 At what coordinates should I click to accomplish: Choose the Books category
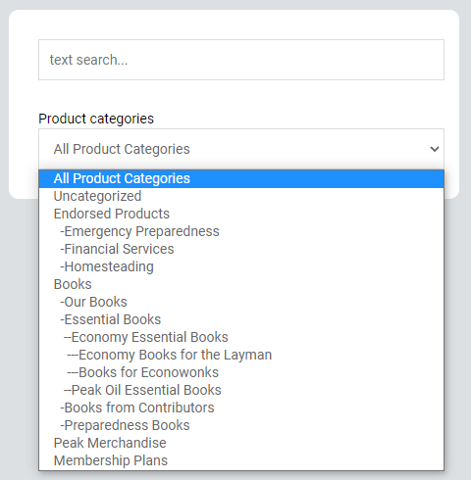[x=241, y=284]
